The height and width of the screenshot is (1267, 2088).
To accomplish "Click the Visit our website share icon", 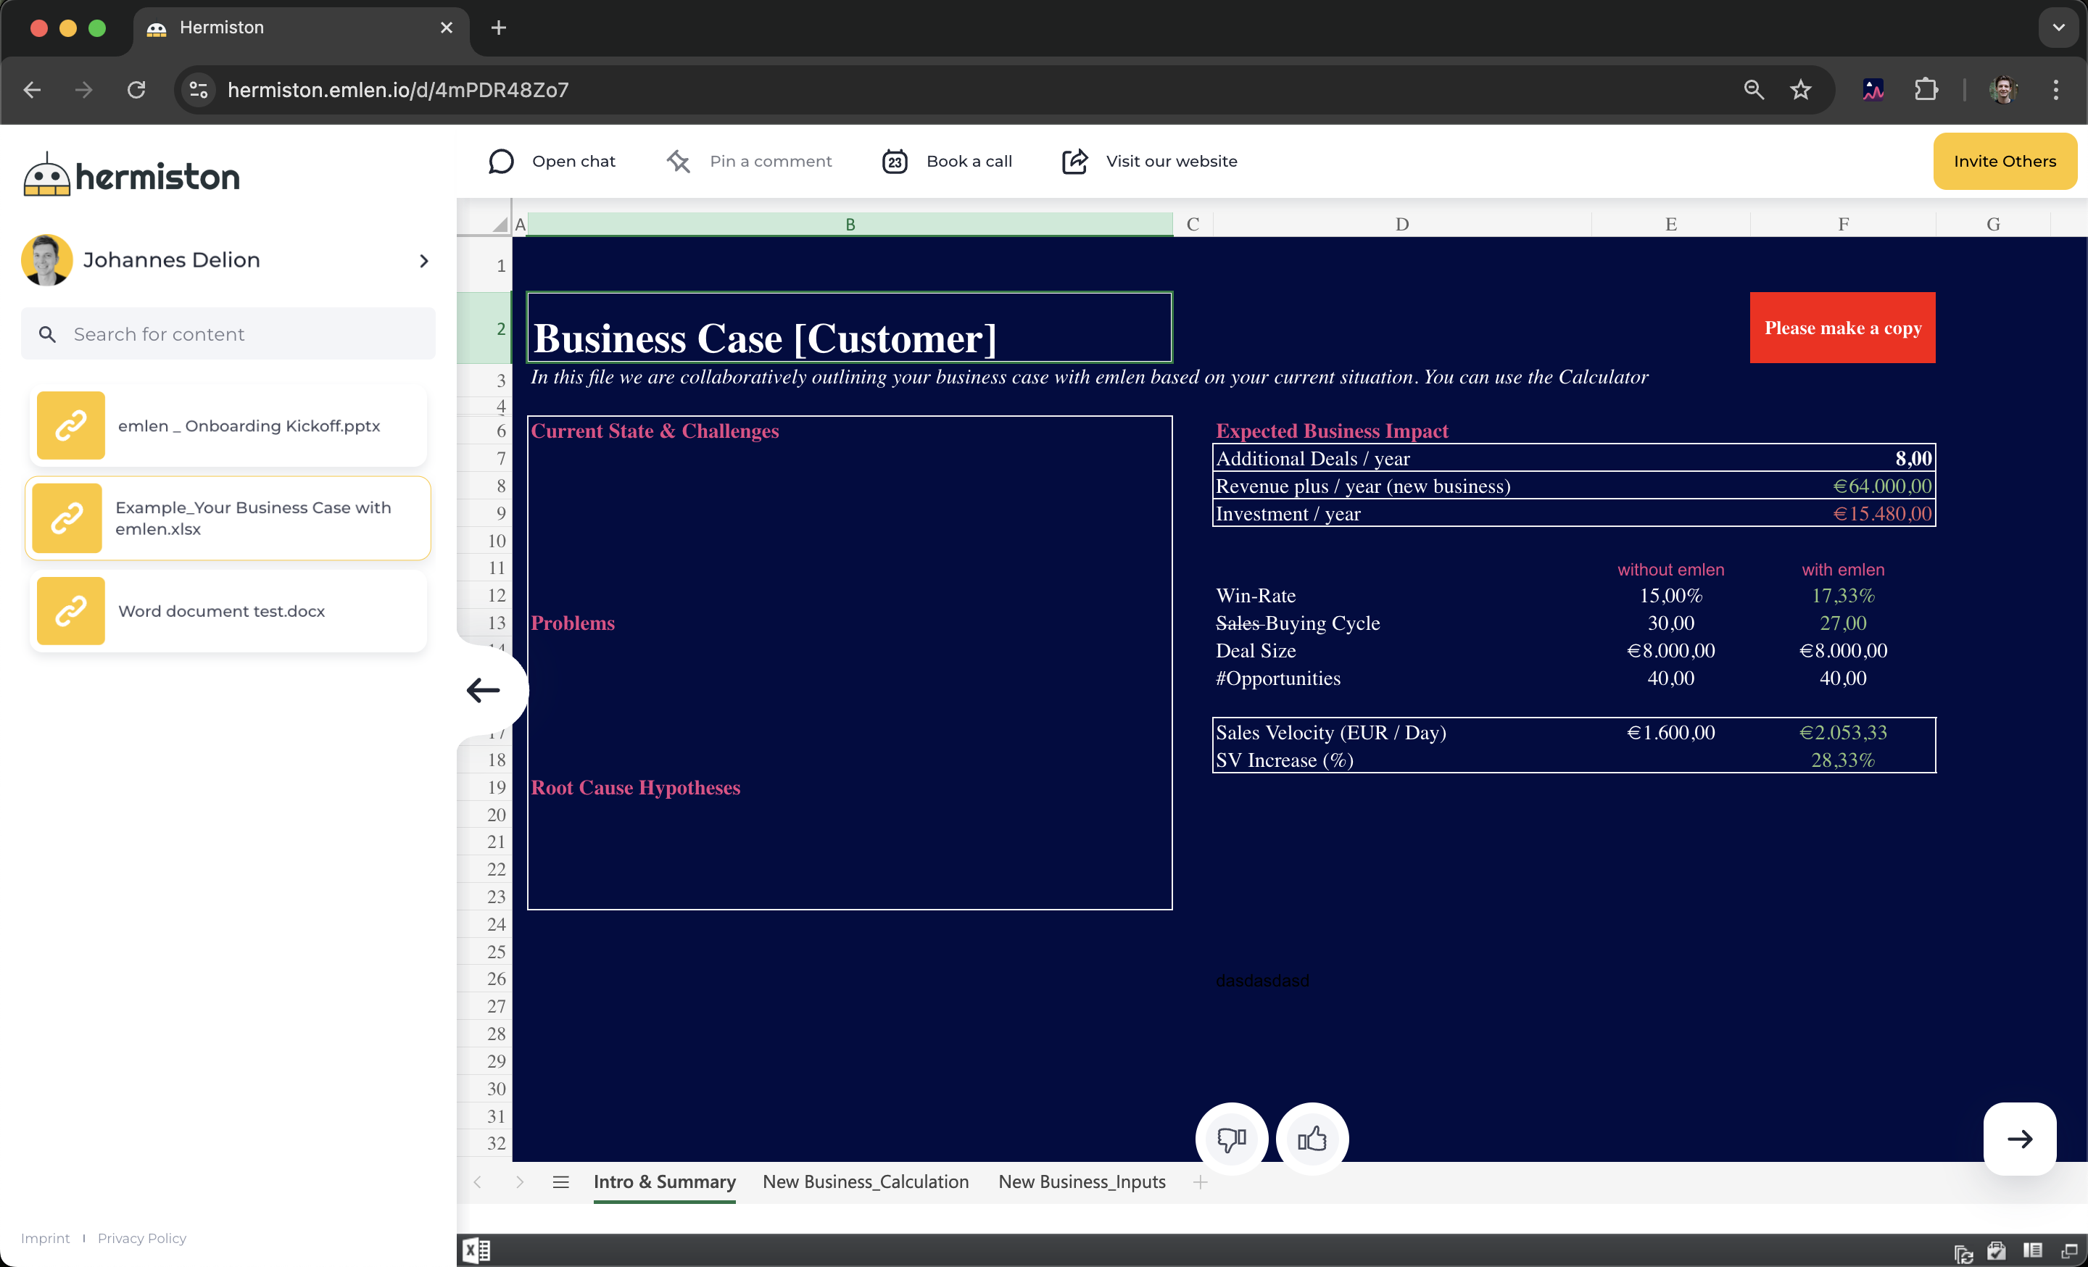I will pos(1074,161).
